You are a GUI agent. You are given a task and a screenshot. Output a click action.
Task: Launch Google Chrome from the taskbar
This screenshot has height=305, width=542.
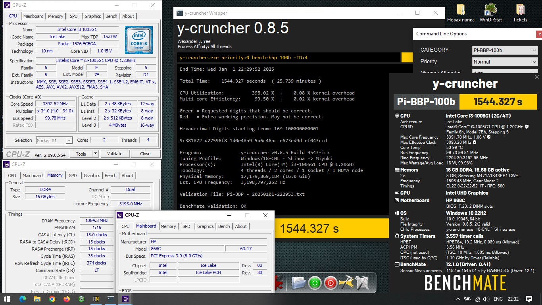click(x=52, y=299)
